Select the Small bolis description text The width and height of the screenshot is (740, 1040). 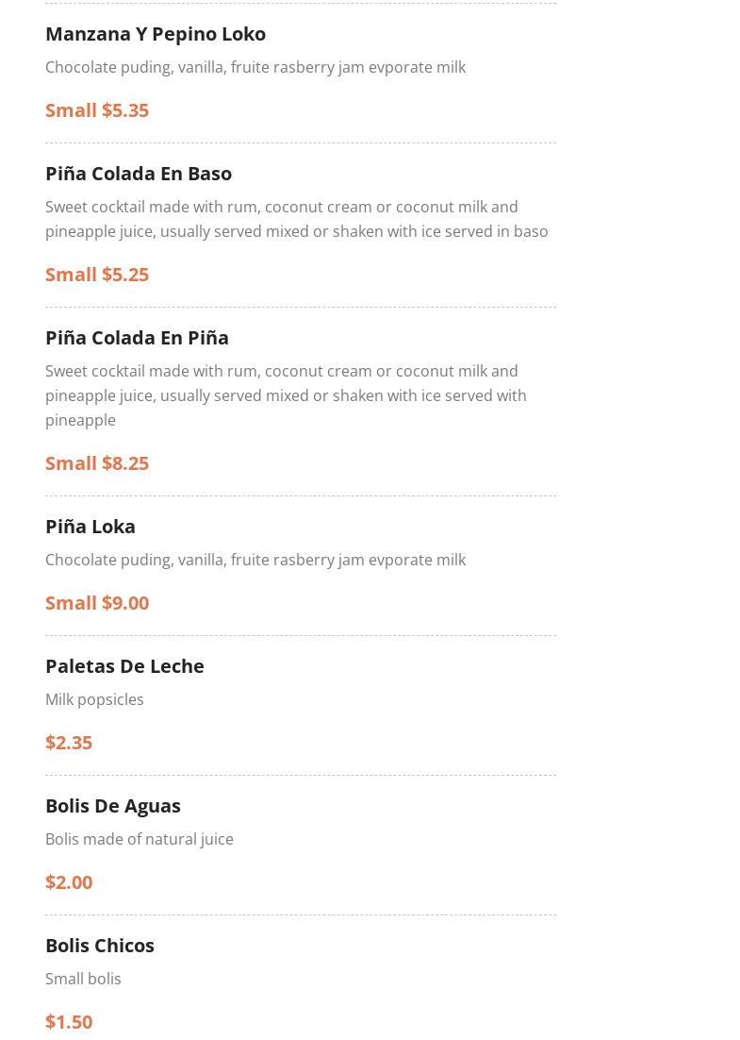(x=83, y=979)
